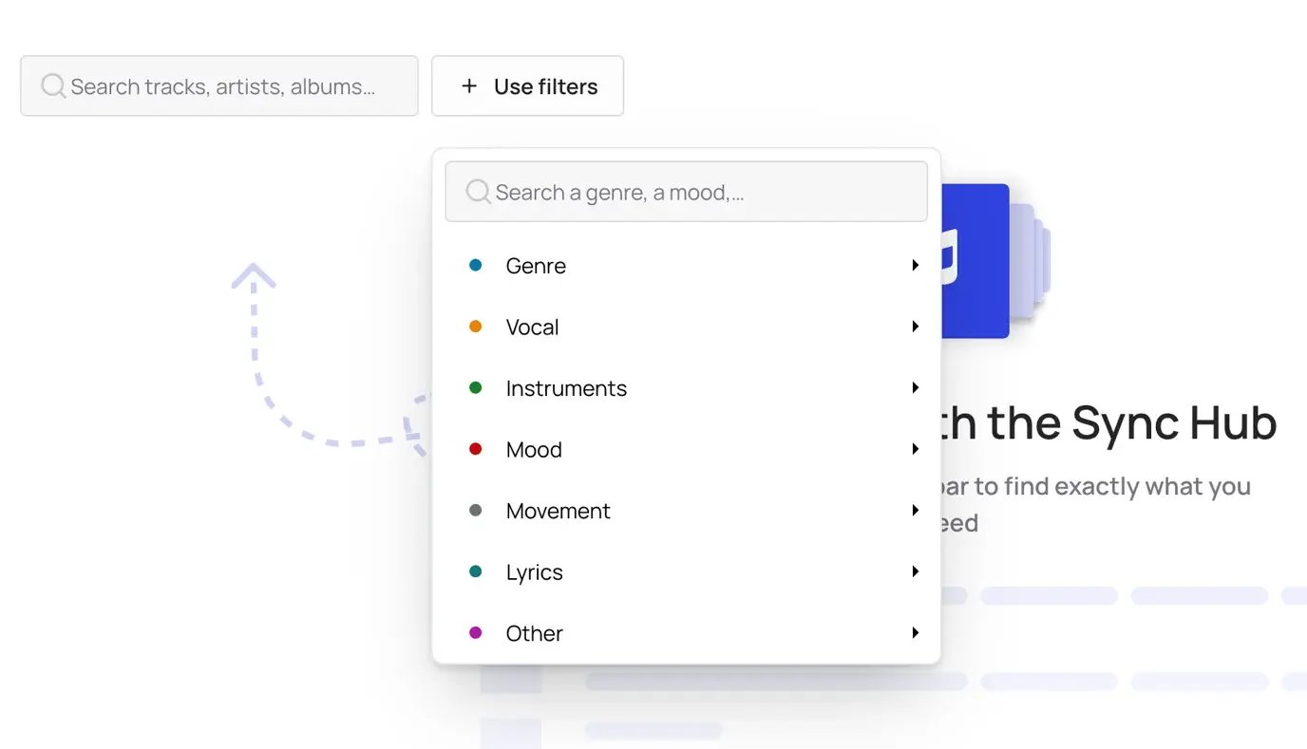Viewport: 1307px width, 749px height.
Task: Choose the Other filter category
Action: pyautogui.click(x=686, y=633)
